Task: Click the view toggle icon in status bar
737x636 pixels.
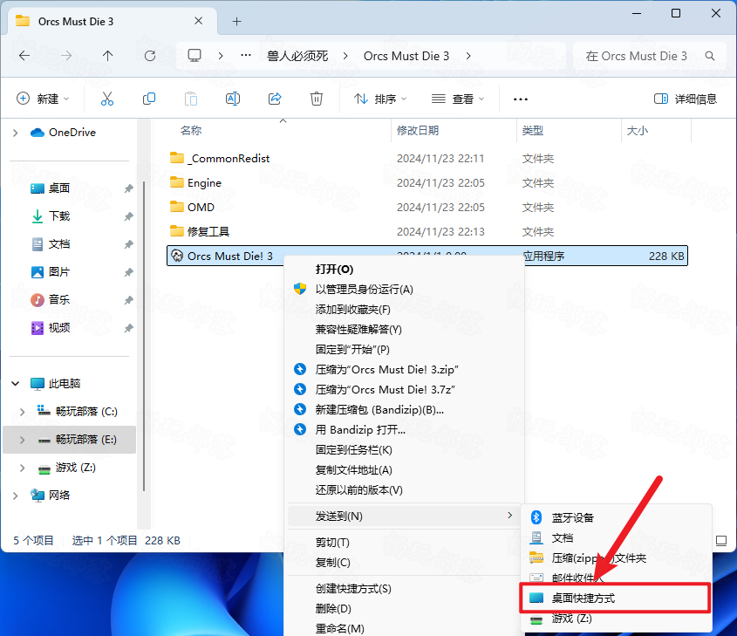Action: click(721, 541)
